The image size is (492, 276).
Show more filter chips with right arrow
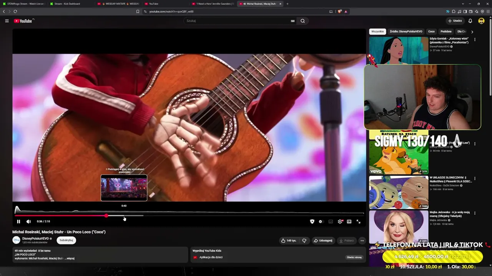coord(472,31)
